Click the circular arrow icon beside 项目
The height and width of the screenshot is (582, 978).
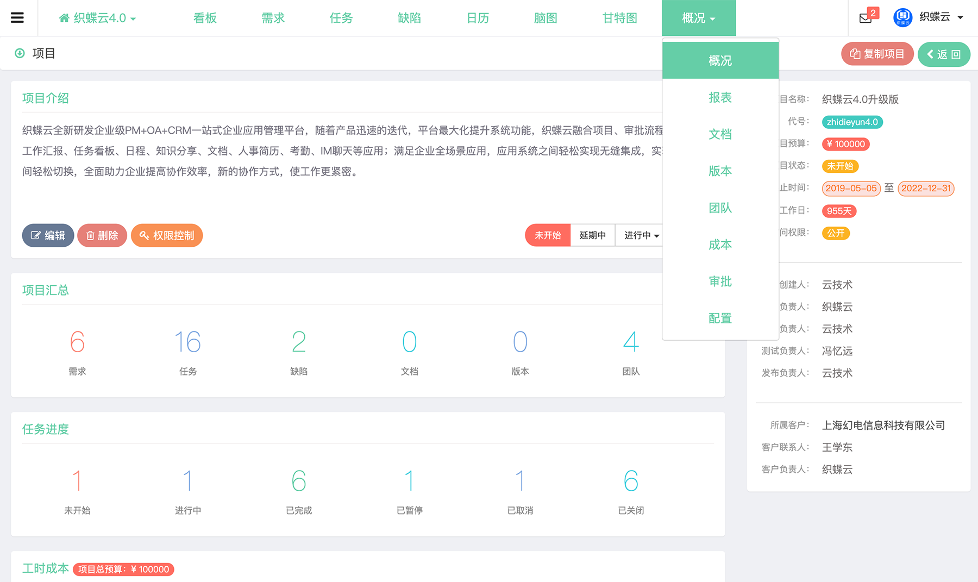[x=20, y=53]
